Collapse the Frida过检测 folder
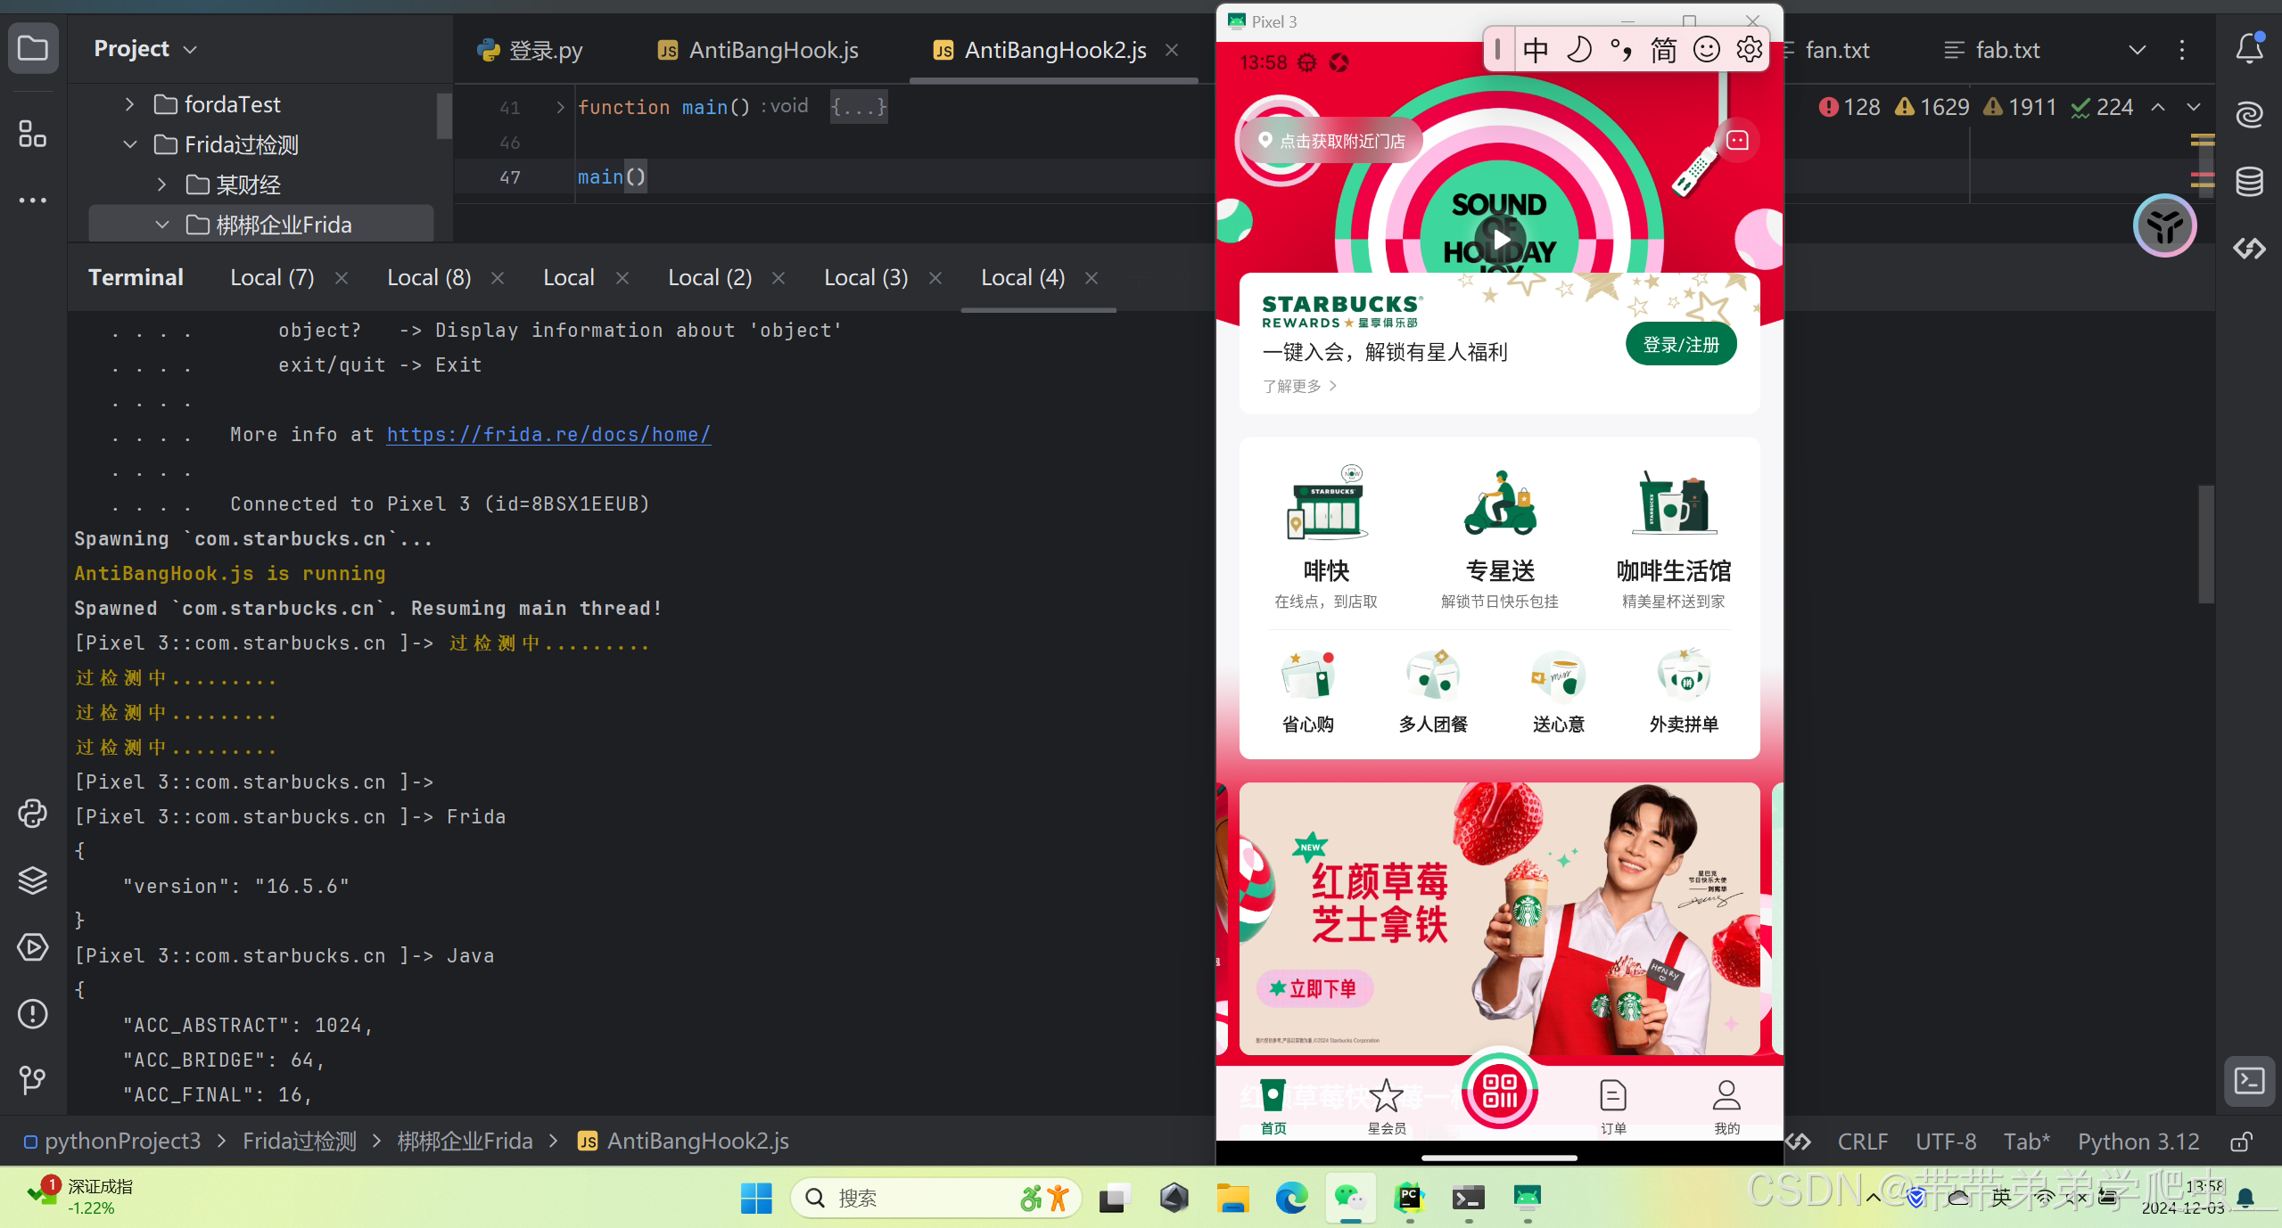This screenshot has width=2282, height=1228. tap(129, 144)
